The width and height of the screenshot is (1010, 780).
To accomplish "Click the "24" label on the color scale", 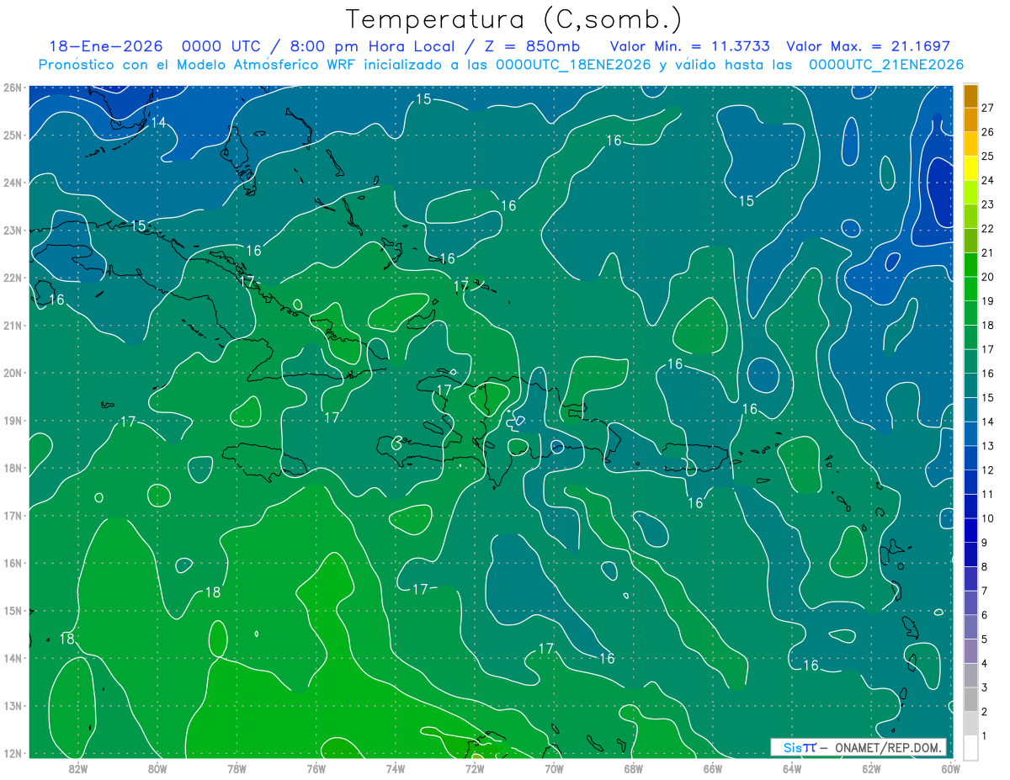I will (988, 180).
